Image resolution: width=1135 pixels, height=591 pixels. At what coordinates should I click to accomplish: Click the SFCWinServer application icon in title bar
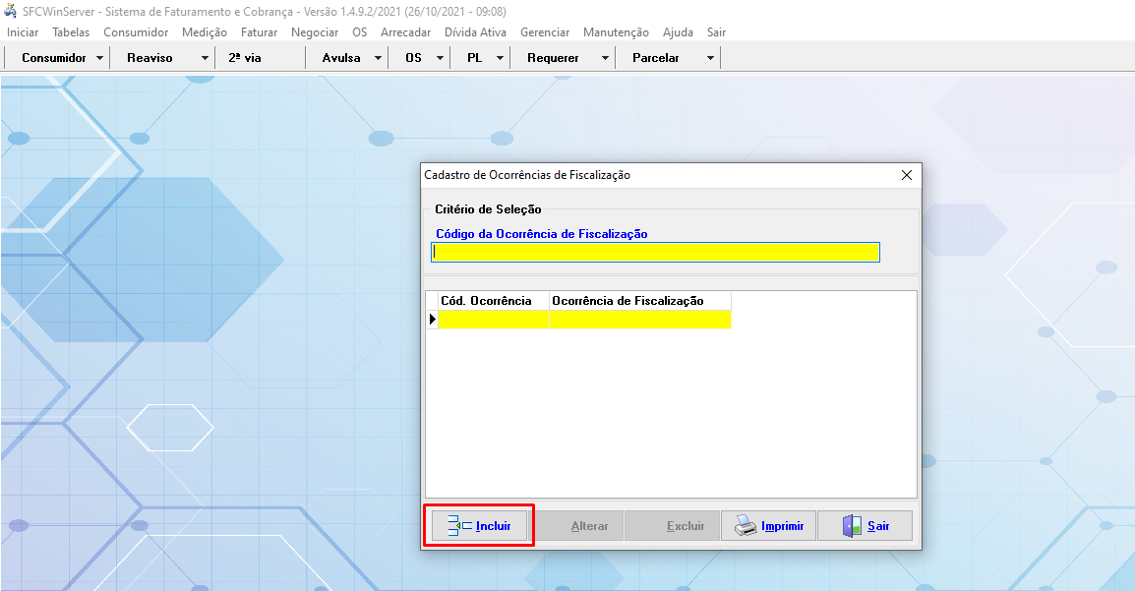tap(11, 11)
